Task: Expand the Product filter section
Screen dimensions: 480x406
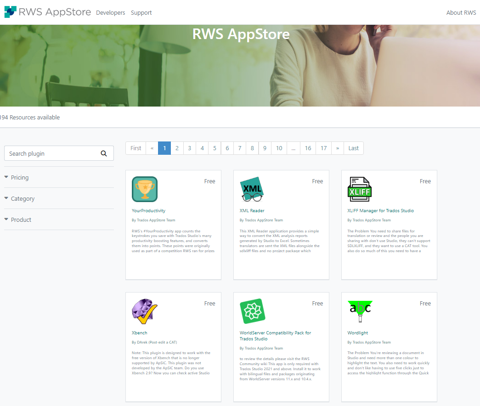Action: point(21,220)
